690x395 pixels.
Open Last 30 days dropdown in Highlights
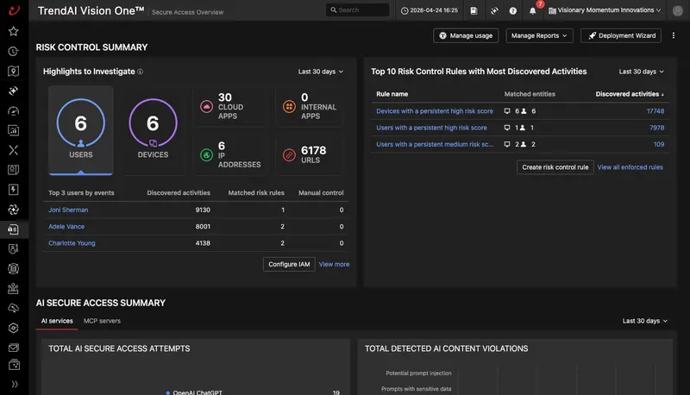tap(320, 72)
